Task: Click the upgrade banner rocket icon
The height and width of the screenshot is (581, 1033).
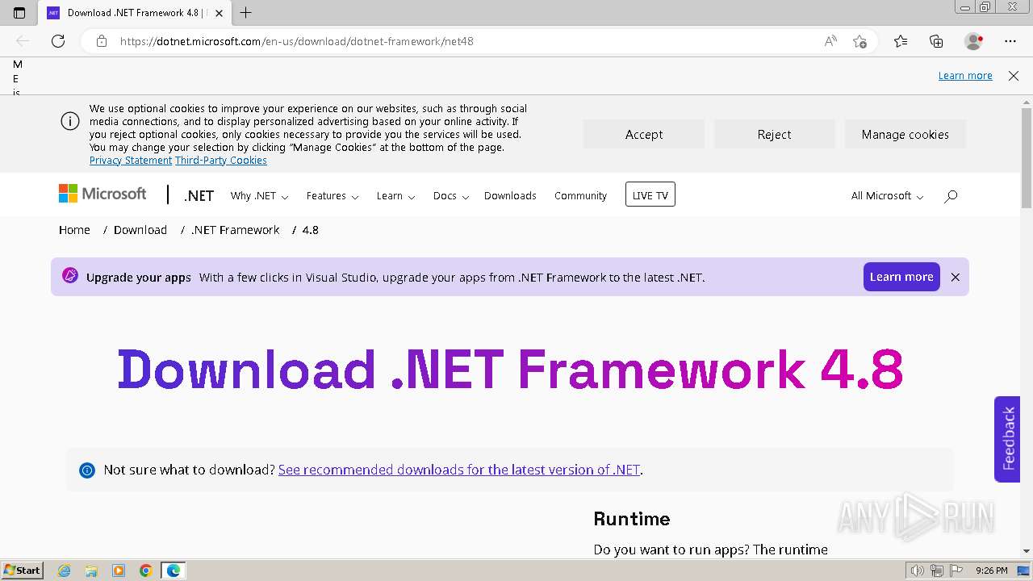Action: click(70, 276)
